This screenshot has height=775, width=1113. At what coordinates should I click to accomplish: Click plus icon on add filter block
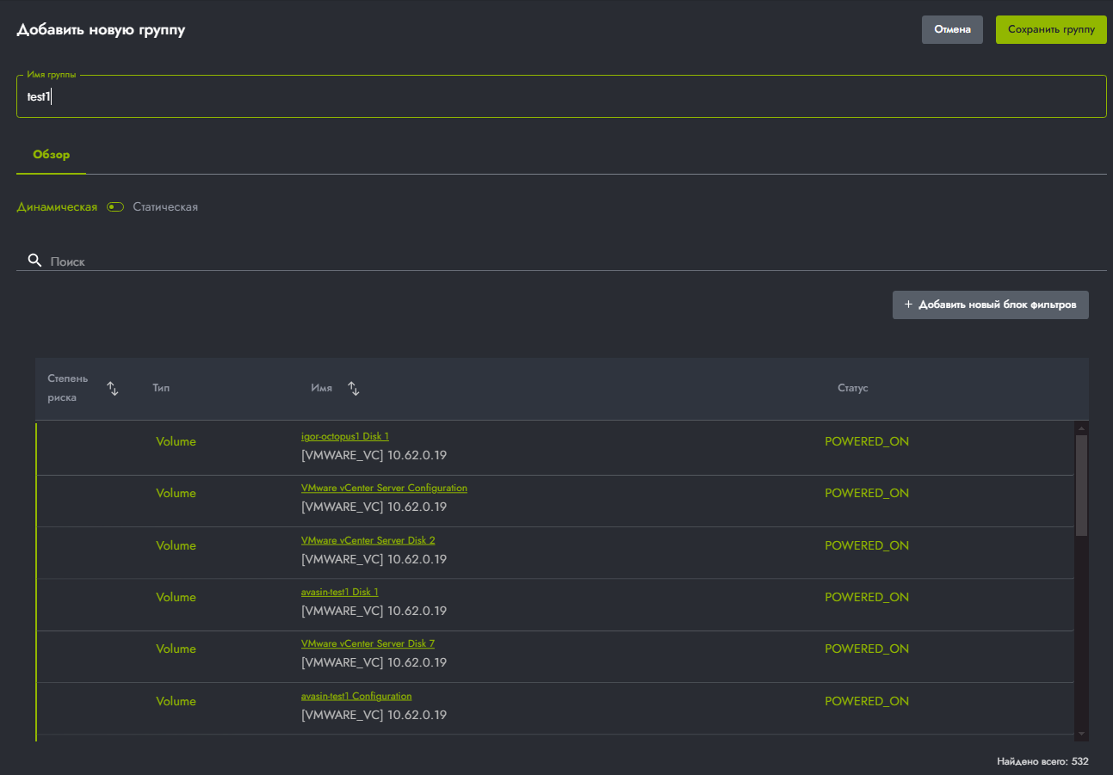[908, 304]
